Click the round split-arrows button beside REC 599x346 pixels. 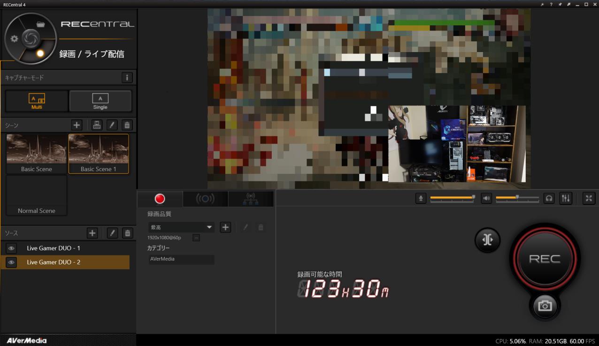click(x=487, y=240)
